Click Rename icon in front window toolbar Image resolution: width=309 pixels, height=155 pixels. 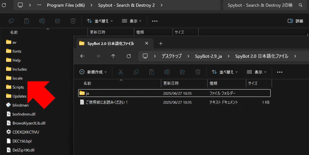[167, 72]
